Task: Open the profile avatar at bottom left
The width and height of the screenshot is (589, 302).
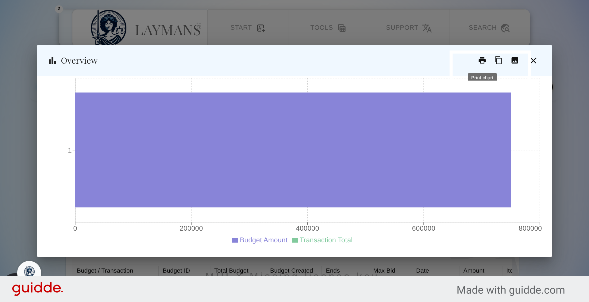Action: click(29, 271)
